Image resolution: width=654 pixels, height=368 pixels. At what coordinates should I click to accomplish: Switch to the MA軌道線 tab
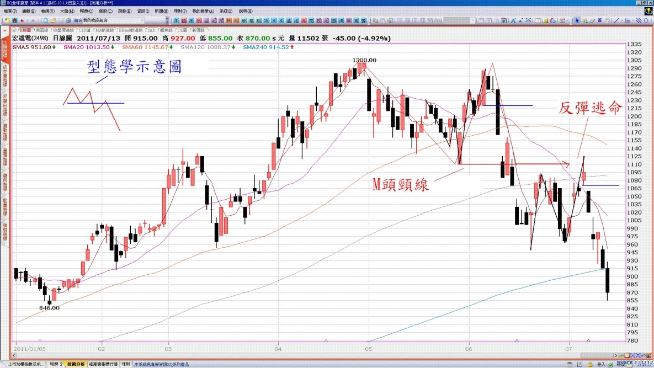pos(104,30)
